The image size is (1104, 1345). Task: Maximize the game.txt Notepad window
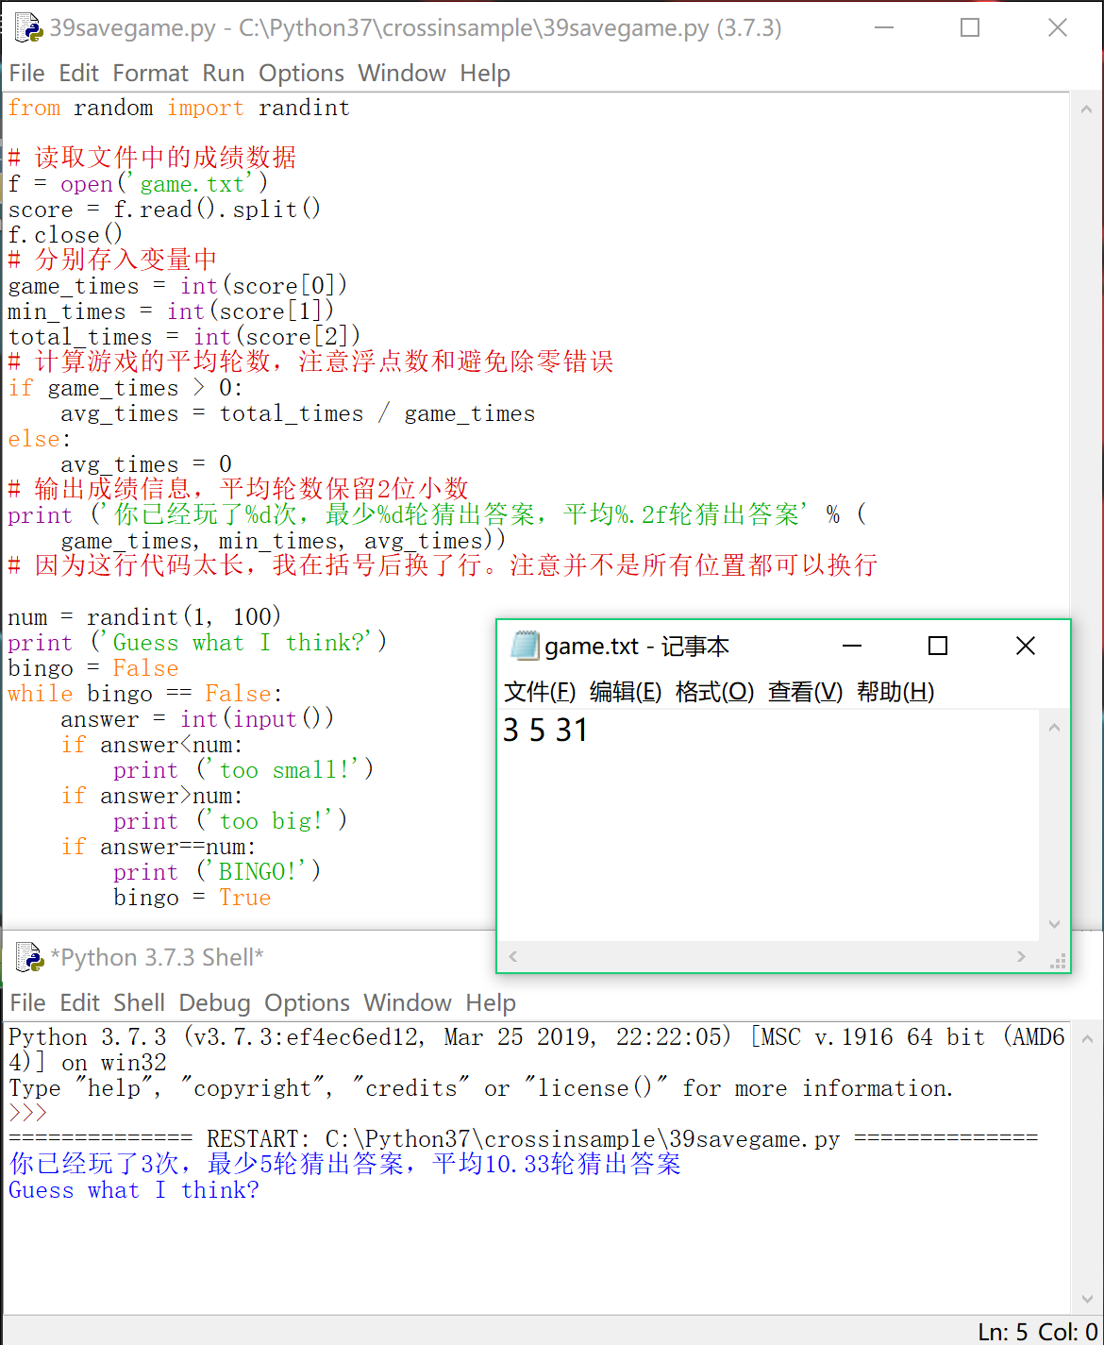[x=938, y=646]
